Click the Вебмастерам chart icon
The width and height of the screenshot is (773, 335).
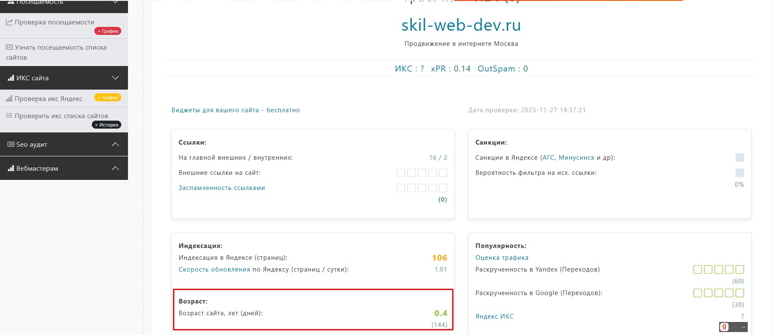point(11,168)
